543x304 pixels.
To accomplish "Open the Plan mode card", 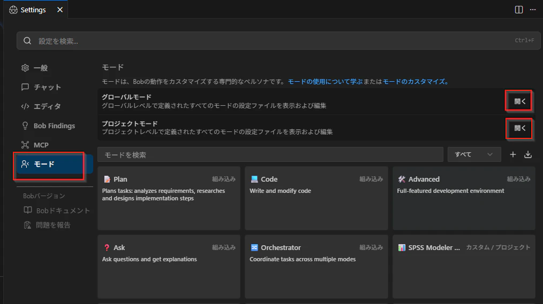I will point(169,198).
